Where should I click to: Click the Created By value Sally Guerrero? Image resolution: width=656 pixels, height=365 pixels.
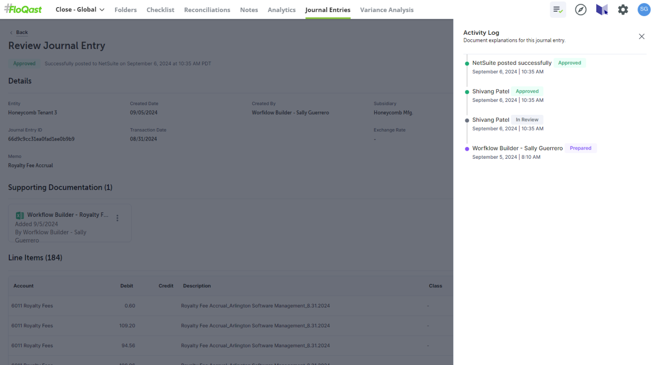click(290, 113)
